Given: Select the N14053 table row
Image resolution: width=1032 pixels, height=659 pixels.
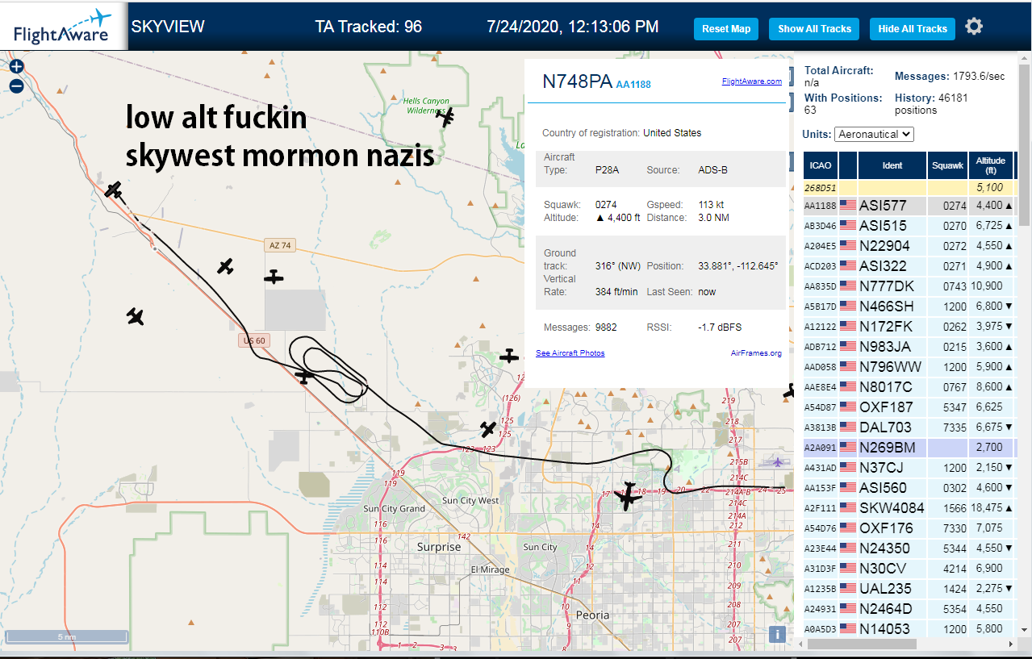Looking at the screenshot, I should click(x=909, y=628).
